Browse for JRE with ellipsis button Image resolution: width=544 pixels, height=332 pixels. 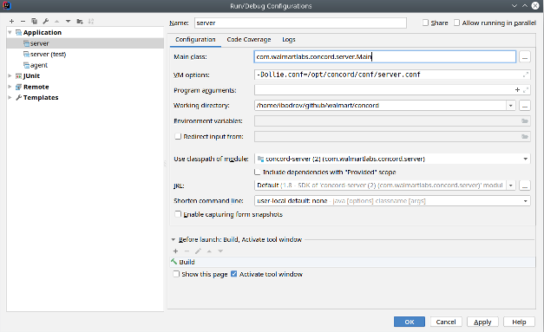coord(525,186)
